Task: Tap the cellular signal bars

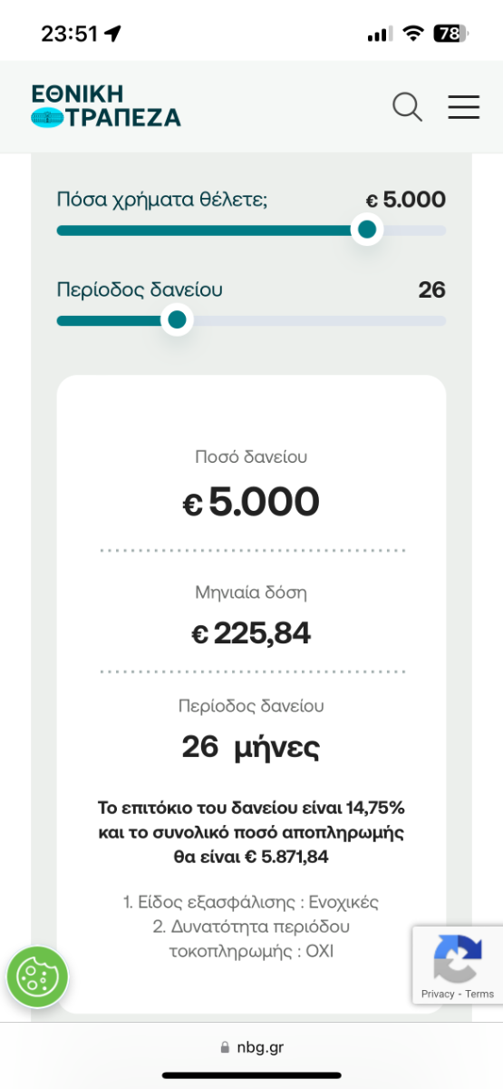Action: [380, 34]
